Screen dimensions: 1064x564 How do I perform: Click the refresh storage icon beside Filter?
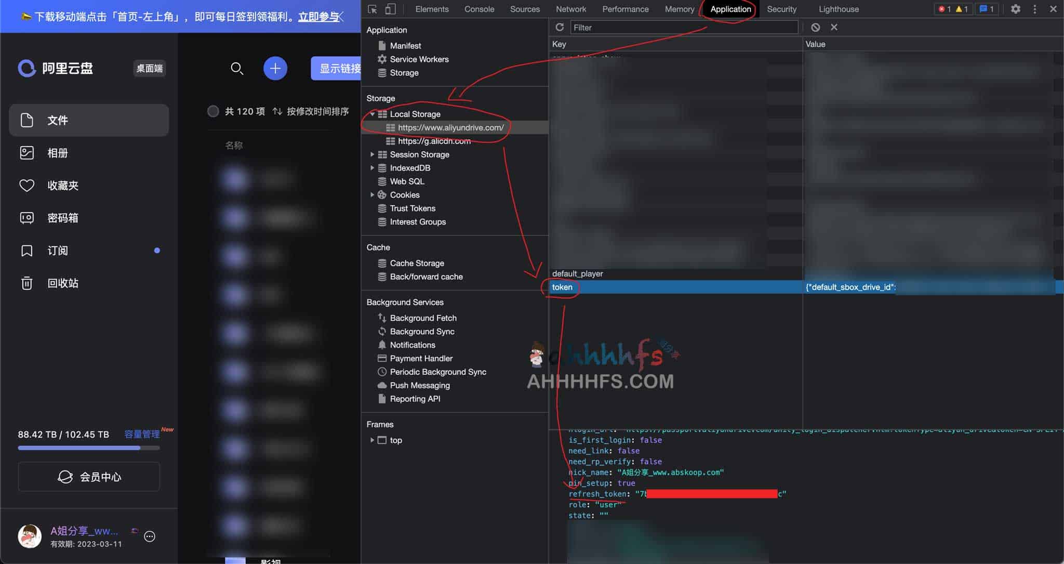coord(560,27)
